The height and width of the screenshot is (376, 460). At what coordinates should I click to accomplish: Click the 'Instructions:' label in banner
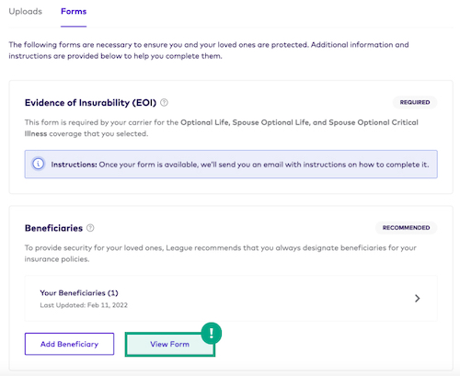pos(74,165)
